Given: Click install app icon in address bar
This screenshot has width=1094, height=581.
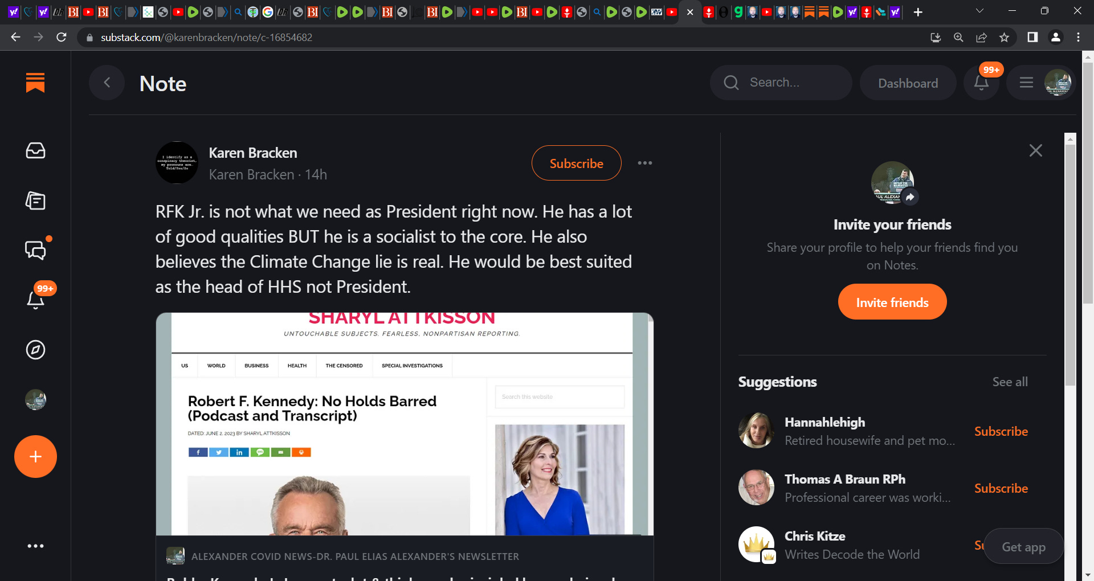Looking at the screenshot, I should point(936,37).
